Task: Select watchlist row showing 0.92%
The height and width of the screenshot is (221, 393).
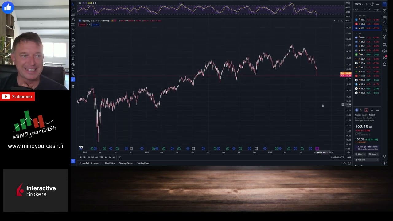Action: [x=367, y=54]
